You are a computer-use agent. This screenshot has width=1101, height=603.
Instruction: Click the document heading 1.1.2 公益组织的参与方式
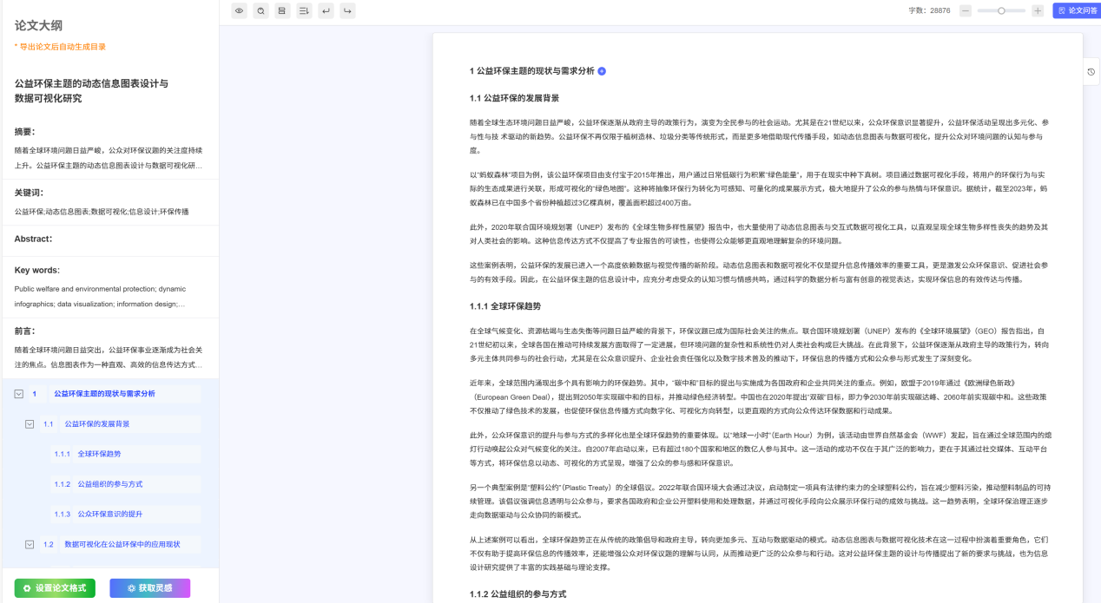518,594
